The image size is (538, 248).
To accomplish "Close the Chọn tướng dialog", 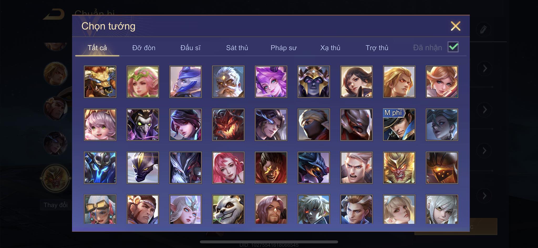I will [x=456, y=26].
